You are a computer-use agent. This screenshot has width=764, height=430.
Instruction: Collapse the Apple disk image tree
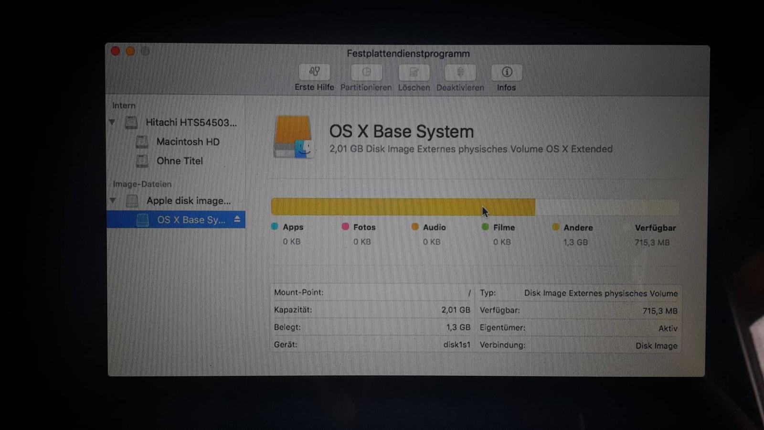113,201
